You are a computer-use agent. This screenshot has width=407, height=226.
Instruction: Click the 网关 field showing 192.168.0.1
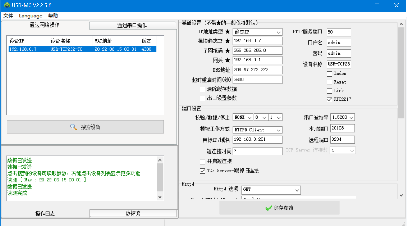click(257, 60)
